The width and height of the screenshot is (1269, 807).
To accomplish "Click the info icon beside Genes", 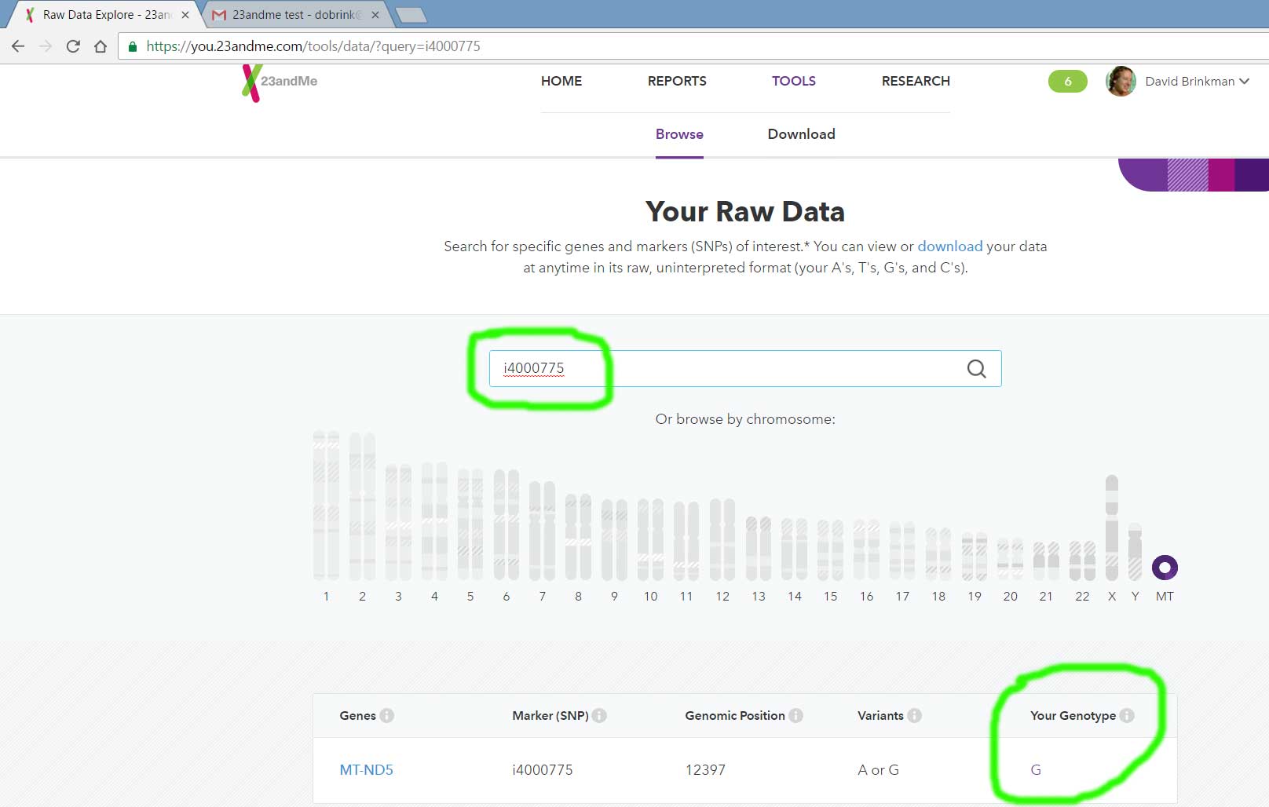I will point(387,715).
